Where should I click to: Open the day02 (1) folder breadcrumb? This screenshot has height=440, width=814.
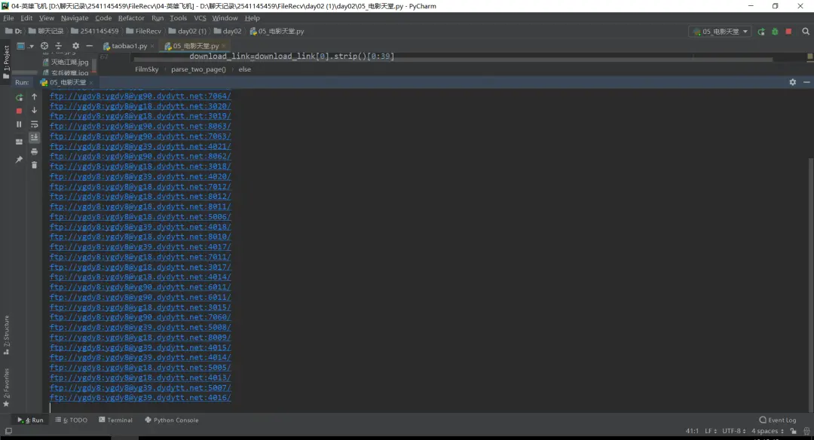click(x=188, y=31)
